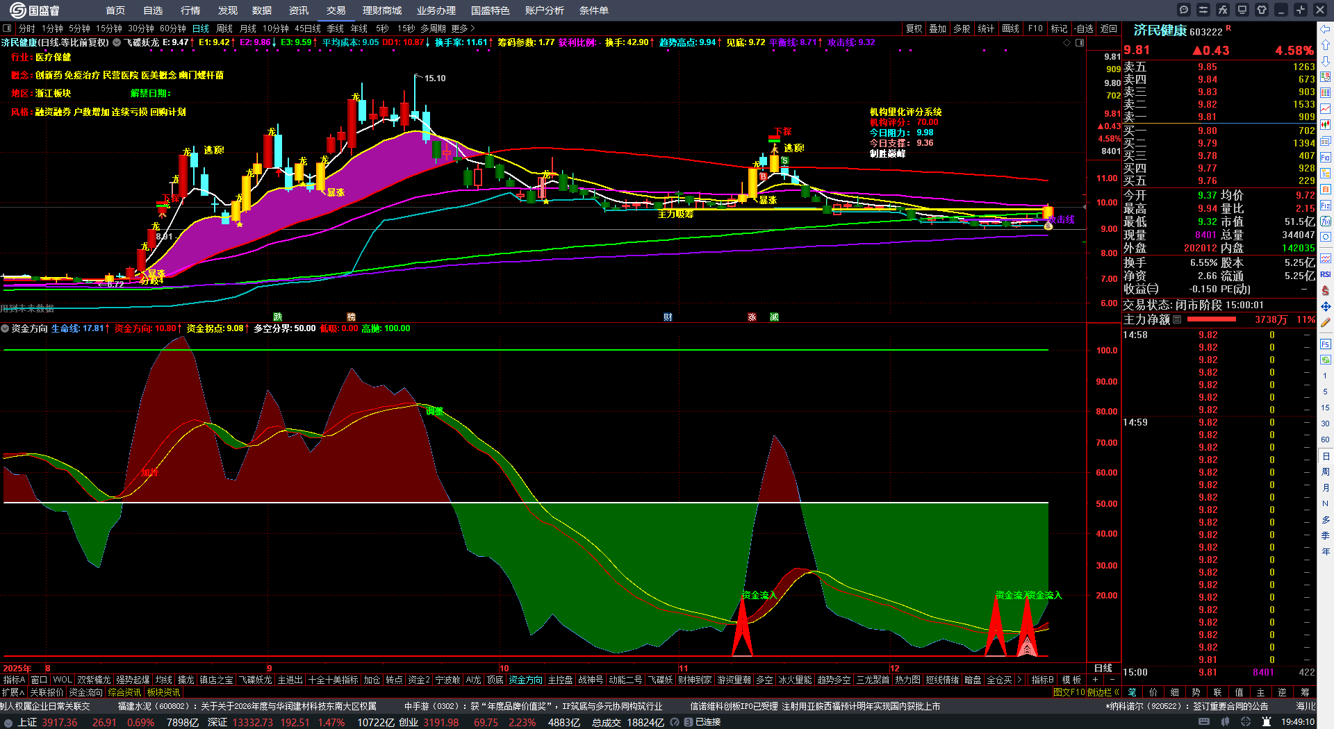Open the message bubble icon in title bar
The height and width of the screenshot is (729, 1334).
(1184, 10)
